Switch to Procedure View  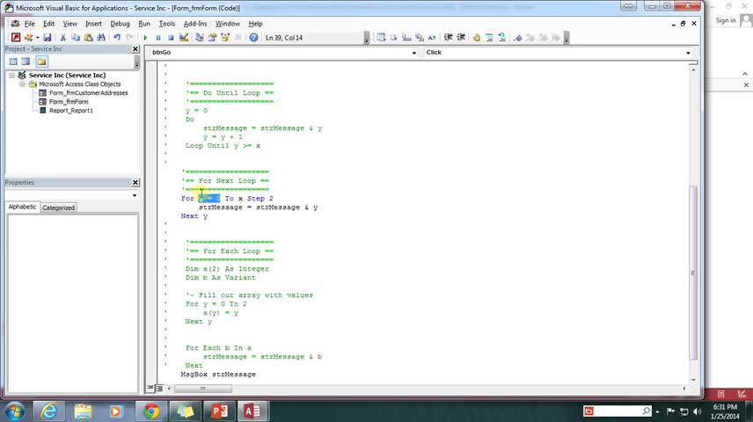150,388
